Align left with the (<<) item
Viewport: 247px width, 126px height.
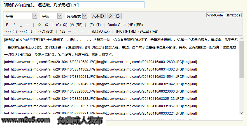(8, 31)
